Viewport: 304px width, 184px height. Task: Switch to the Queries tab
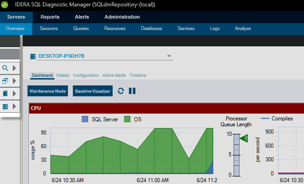[x=81, y=28]
